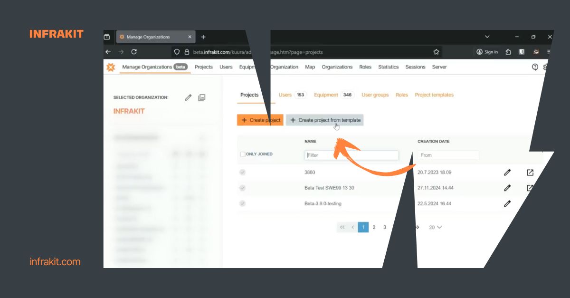Viewport: 570px width, 298px height.
Task: Open the browser extensions puzzle icon
Action: pyautogui.click(x=508, y=52)
